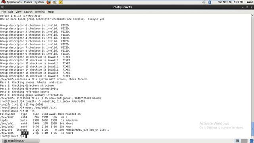
Task: Open the Search menu
Action: [x=28, y=12]
